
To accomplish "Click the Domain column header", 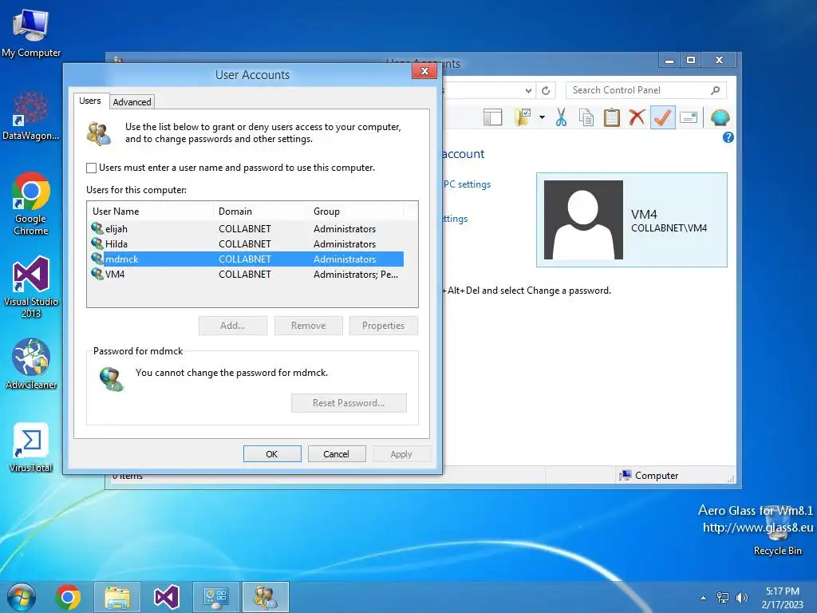I will (261, 211).
